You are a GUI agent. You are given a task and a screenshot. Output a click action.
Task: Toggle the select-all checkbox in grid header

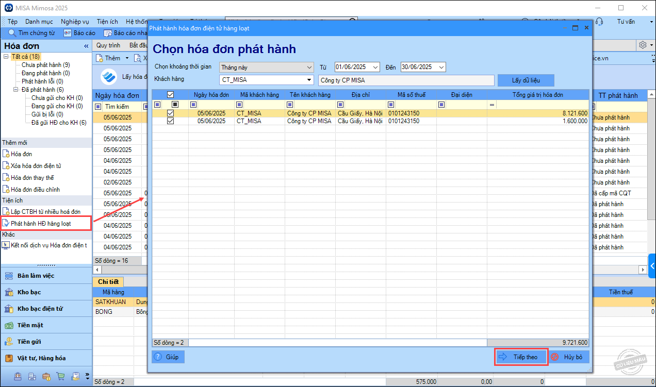pos(170,94)
